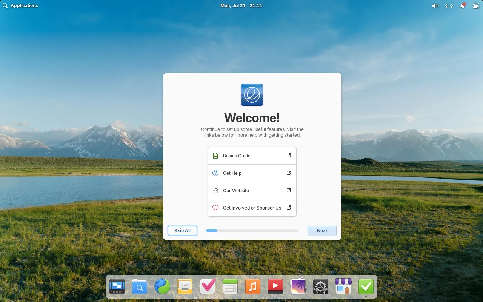
Task: Open the Web browser globe icon
Action: [162, 287]
